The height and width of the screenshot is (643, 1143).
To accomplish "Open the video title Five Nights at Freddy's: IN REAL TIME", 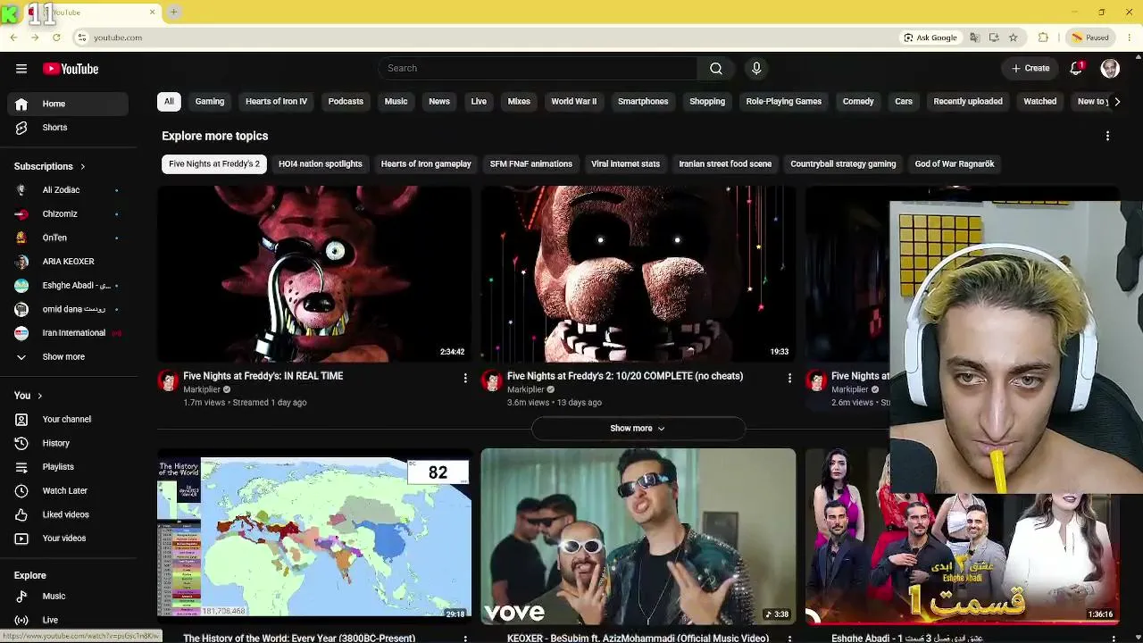I will tap(263, 376).
